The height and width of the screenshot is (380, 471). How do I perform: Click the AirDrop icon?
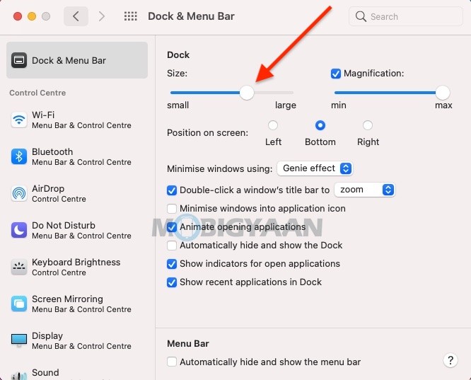(x=19, y=193)
